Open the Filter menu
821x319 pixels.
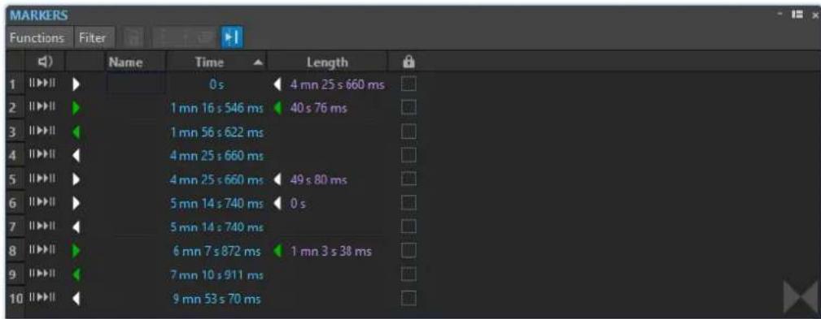click(92, 37)
